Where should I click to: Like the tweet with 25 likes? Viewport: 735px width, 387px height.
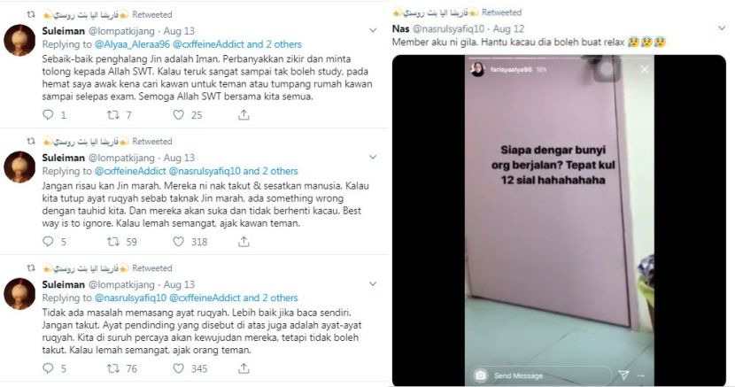179,114
